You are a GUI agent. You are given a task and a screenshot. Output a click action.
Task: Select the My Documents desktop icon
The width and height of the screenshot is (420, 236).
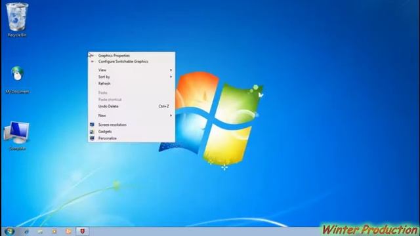click(18, 80)
